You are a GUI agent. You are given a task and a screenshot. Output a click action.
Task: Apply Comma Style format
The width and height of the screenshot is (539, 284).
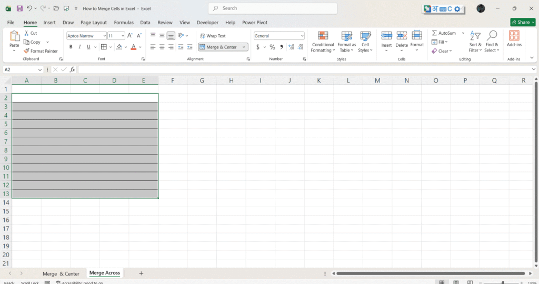pos(282,47)
